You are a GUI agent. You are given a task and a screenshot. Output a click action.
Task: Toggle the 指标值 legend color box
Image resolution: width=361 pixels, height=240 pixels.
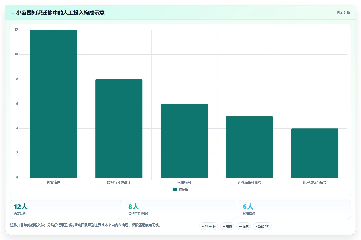(x=175, y=190)
